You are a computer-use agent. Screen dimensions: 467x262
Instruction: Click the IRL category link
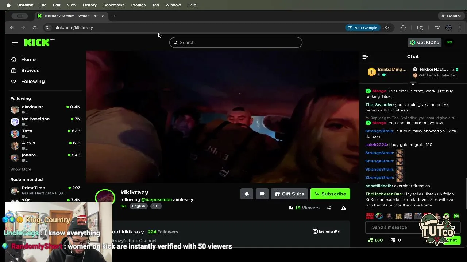[123, 206]
